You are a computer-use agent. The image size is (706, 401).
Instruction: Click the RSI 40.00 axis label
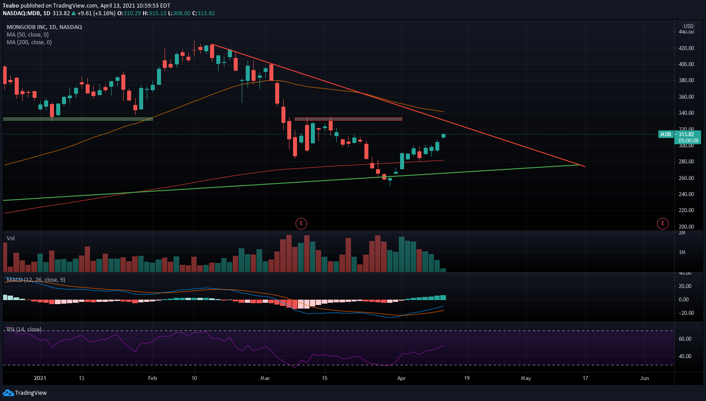click(685, 356)
